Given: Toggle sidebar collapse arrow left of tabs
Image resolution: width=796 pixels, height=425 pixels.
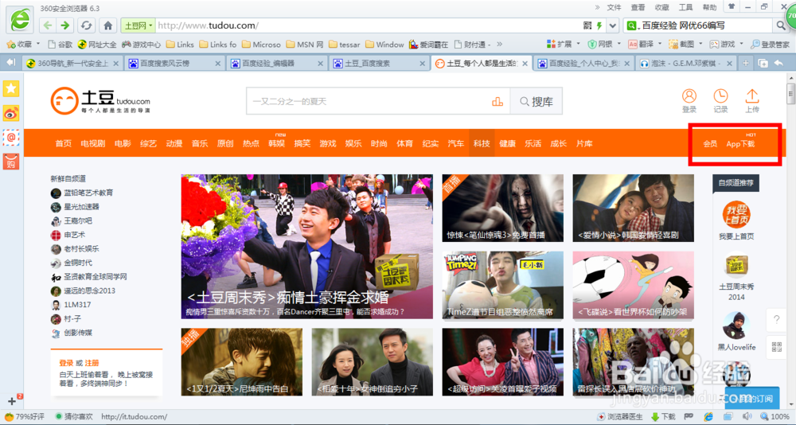Looking at the screenshot, I should (x=11, y=62).
